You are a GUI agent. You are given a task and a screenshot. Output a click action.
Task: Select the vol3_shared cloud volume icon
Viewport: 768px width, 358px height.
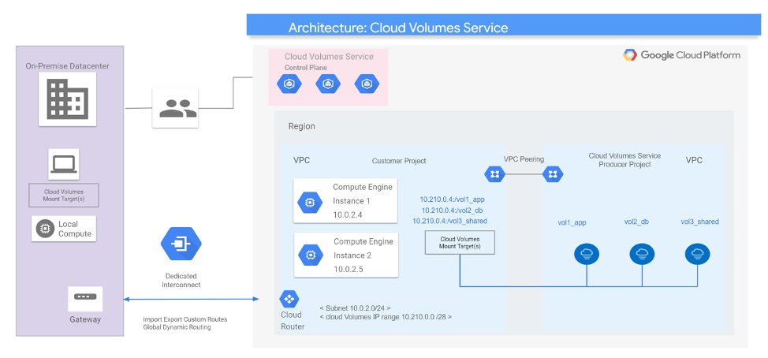point(696,254)
